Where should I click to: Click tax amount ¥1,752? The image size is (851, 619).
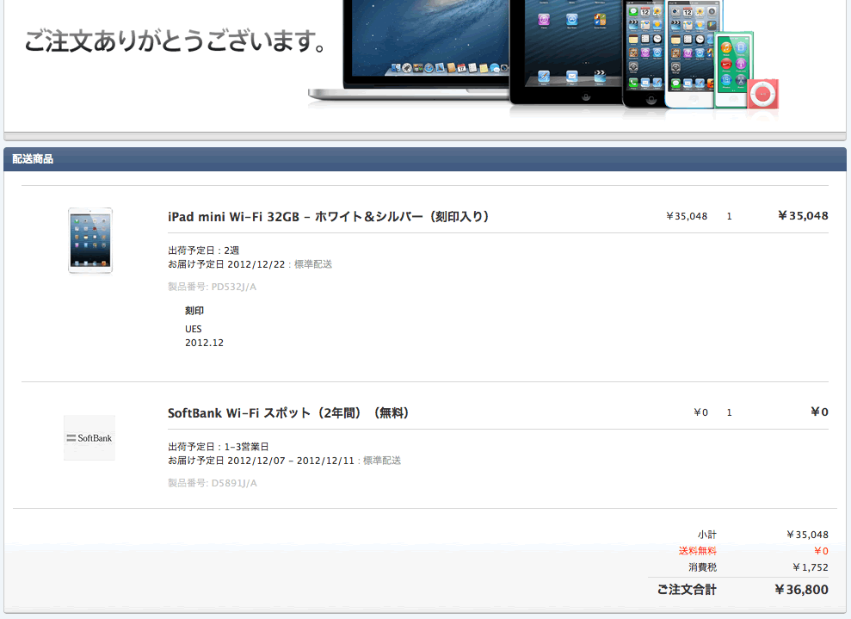(x=811, y=567)
